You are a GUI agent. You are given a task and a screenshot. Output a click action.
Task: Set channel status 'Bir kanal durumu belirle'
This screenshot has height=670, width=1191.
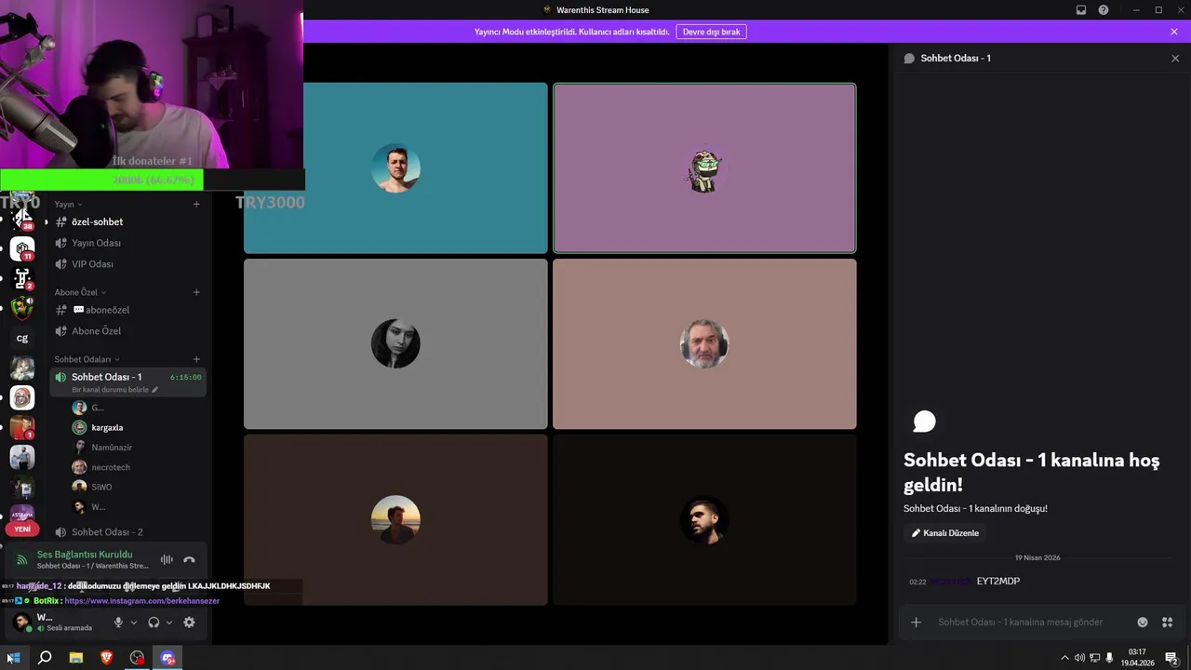click(114, 390)
